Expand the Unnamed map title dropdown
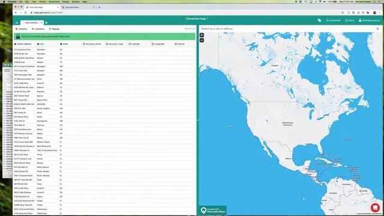Viewport: 384px width, 216px height. coord(197,19)
